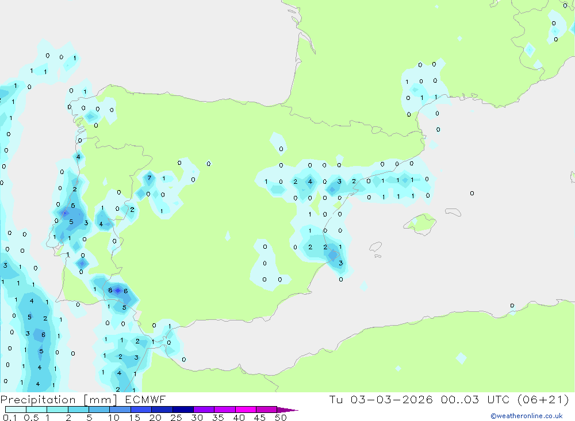This screenshot has width=575, height=421.
Task: Click the '40' legend scale label
Action: coord(239,418)
